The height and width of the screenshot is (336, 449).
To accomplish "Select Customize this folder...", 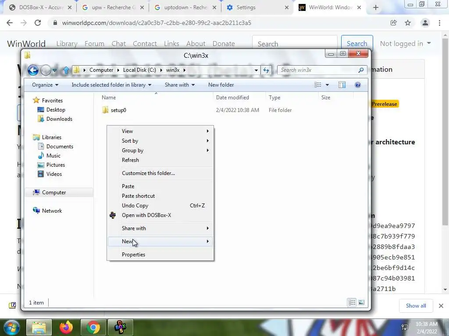I will click(160, 173).
